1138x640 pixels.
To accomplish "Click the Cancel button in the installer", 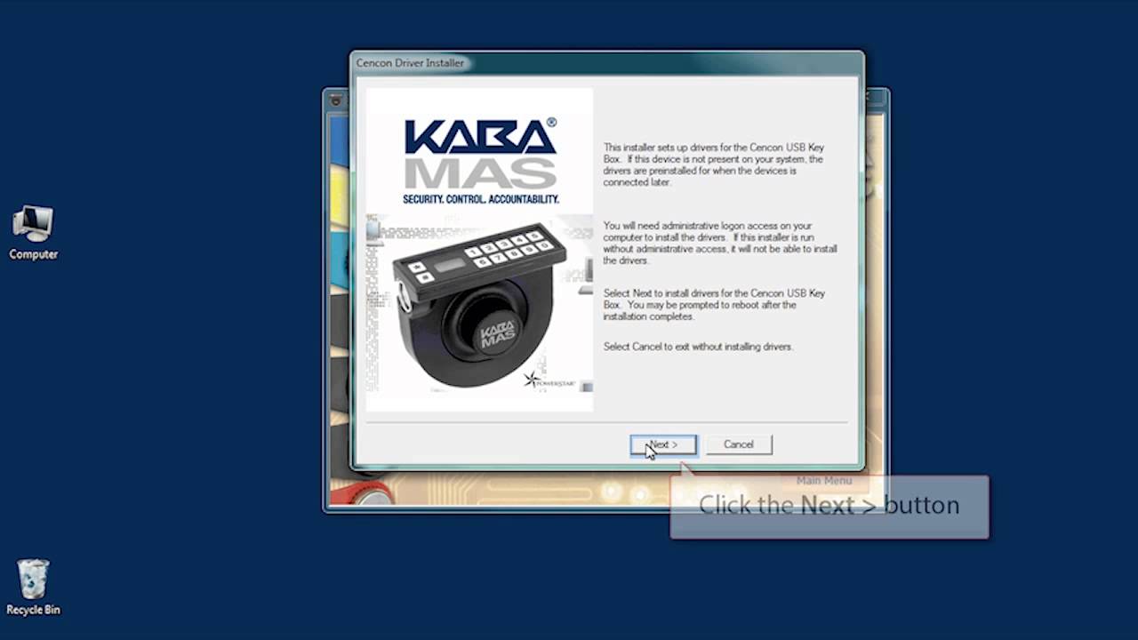I will [739, 444].
